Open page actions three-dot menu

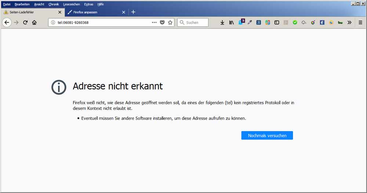point(154,22)
